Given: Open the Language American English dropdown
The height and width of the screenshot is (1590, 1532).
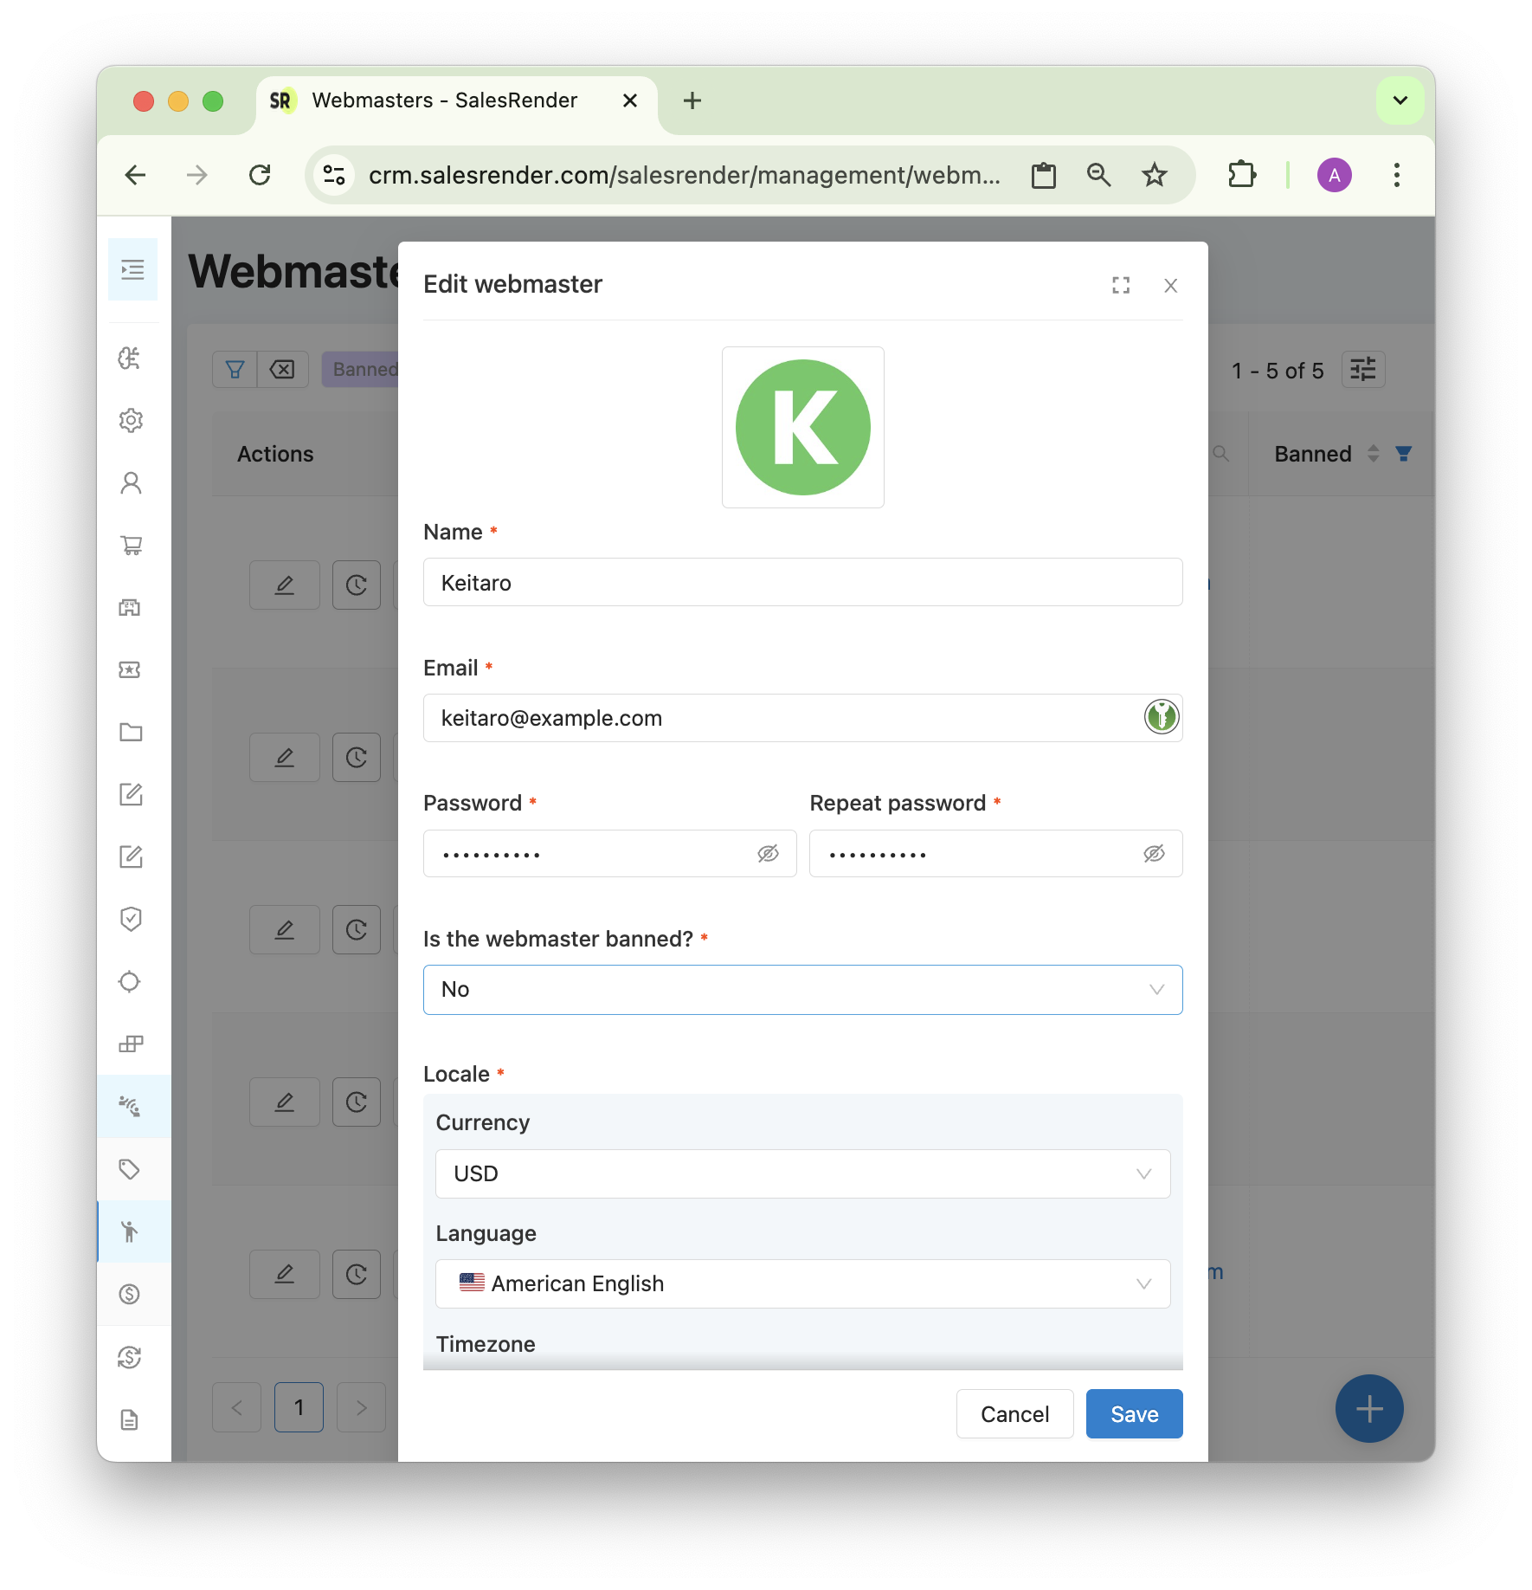Looking at the screenshot, I should (803, 1284).
